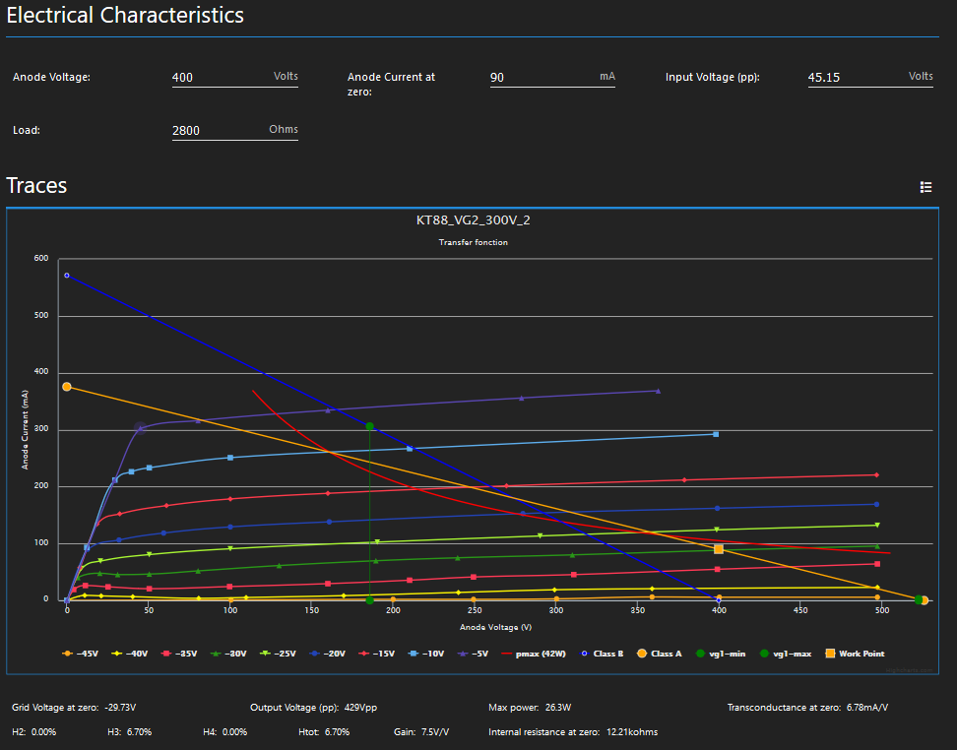Screen dimensions: 957x750
Task: Select the last triangle point of the -5V curve
Action: (658, 391)
